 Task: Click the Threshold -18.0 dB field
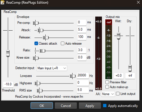tap(8, 84)
